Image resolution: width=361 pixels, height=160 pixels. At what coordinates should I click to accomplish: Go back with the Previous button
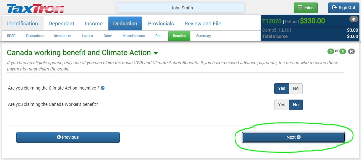pos(68,137)
